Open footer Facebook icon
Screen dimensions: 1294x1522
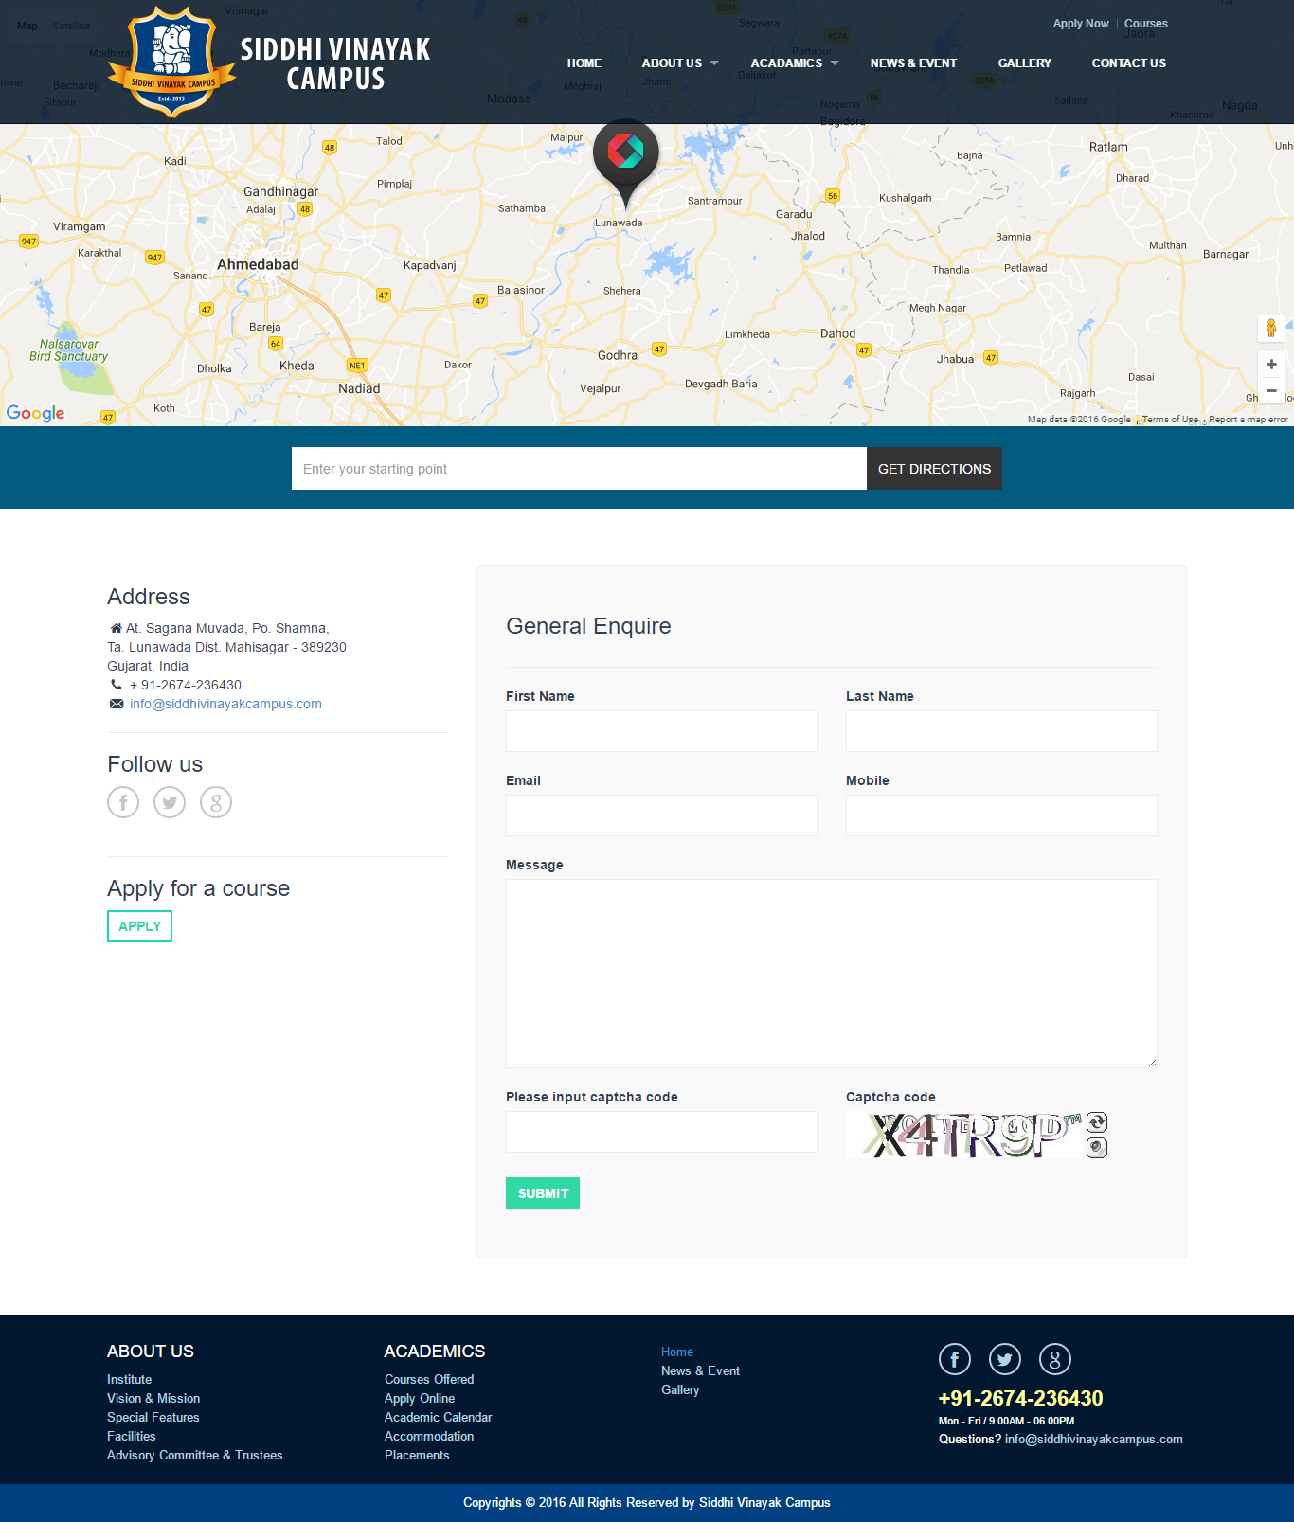click(x=955, y=1359)
